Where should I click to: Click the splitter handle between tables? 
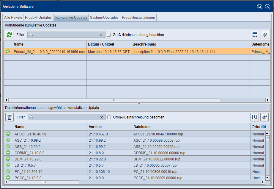pos(137,104)
